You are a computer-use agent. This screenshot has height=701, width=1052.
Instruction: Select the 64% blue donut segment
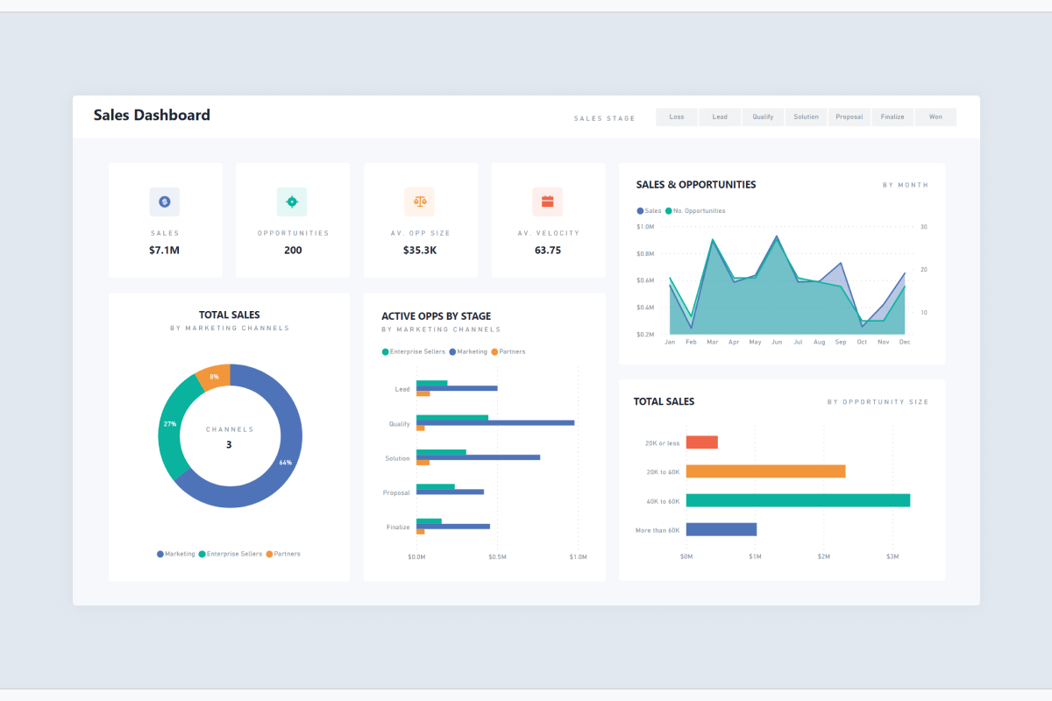(285, 462)
